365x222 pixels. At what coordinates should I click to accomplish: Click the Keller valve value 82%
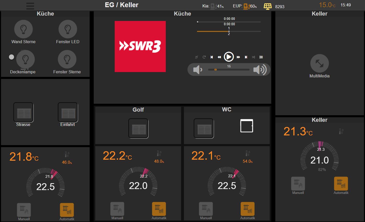tap(322, 169)
